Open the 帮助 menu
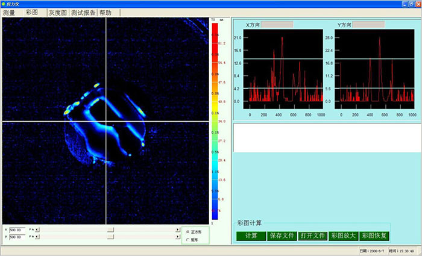 [105, 13]
